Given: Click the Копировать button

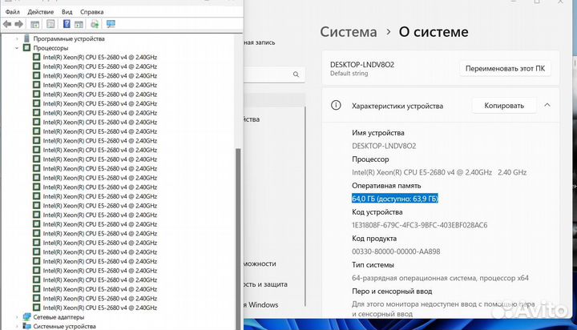Looking at the screenshot, I should click(504, 106).
